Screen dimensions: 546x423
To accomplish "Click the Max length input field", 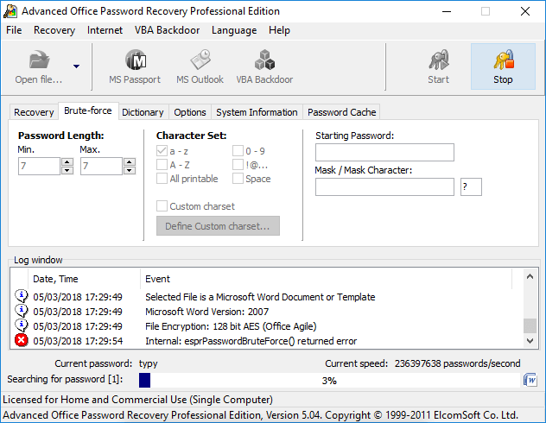I will pos(102,166).
